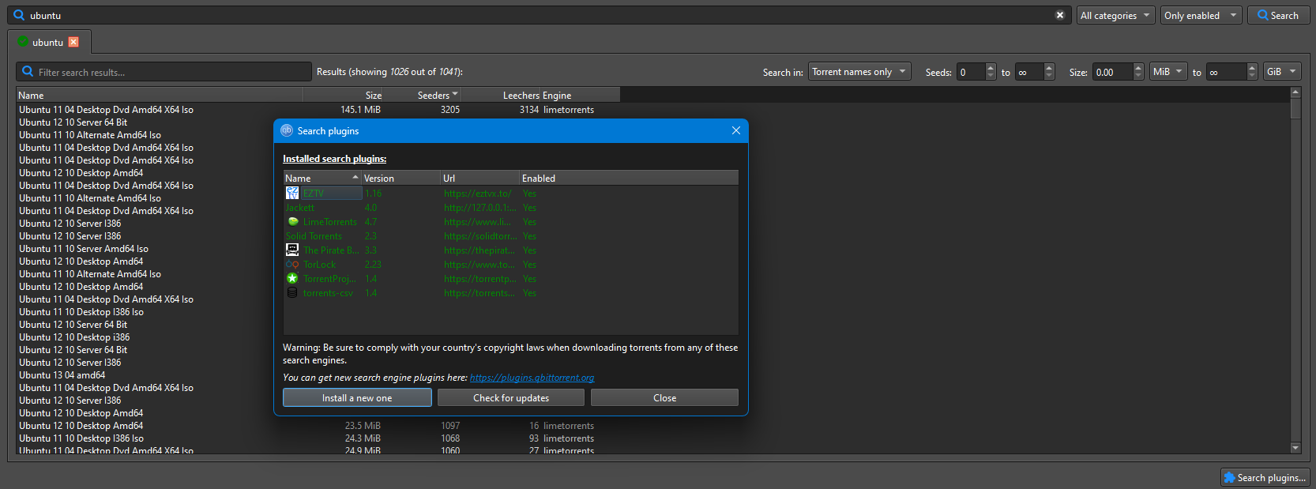Open the plugins.qbittorrent.org link
This screenshot has width=1316, height=489.
tap(532, 378)
